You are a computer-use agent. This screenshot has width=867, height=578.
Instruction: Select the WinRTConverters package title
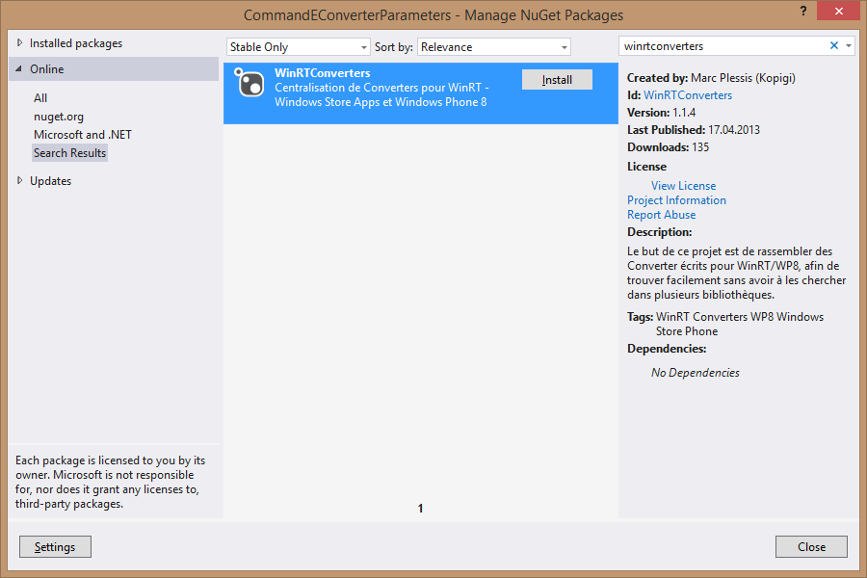pyautogui.click(x=323, y=73)
